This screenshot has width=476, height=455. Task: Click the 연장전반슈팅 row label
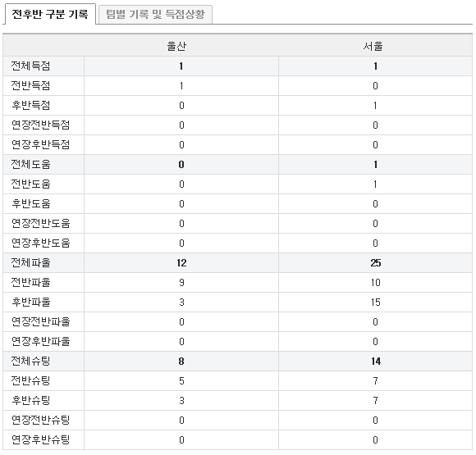pyautogui.click(x=41, y=420)
